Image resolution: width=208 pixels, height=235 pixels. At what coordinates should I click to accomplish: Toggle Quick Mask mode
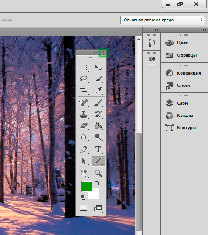click(x=83, y=208)
